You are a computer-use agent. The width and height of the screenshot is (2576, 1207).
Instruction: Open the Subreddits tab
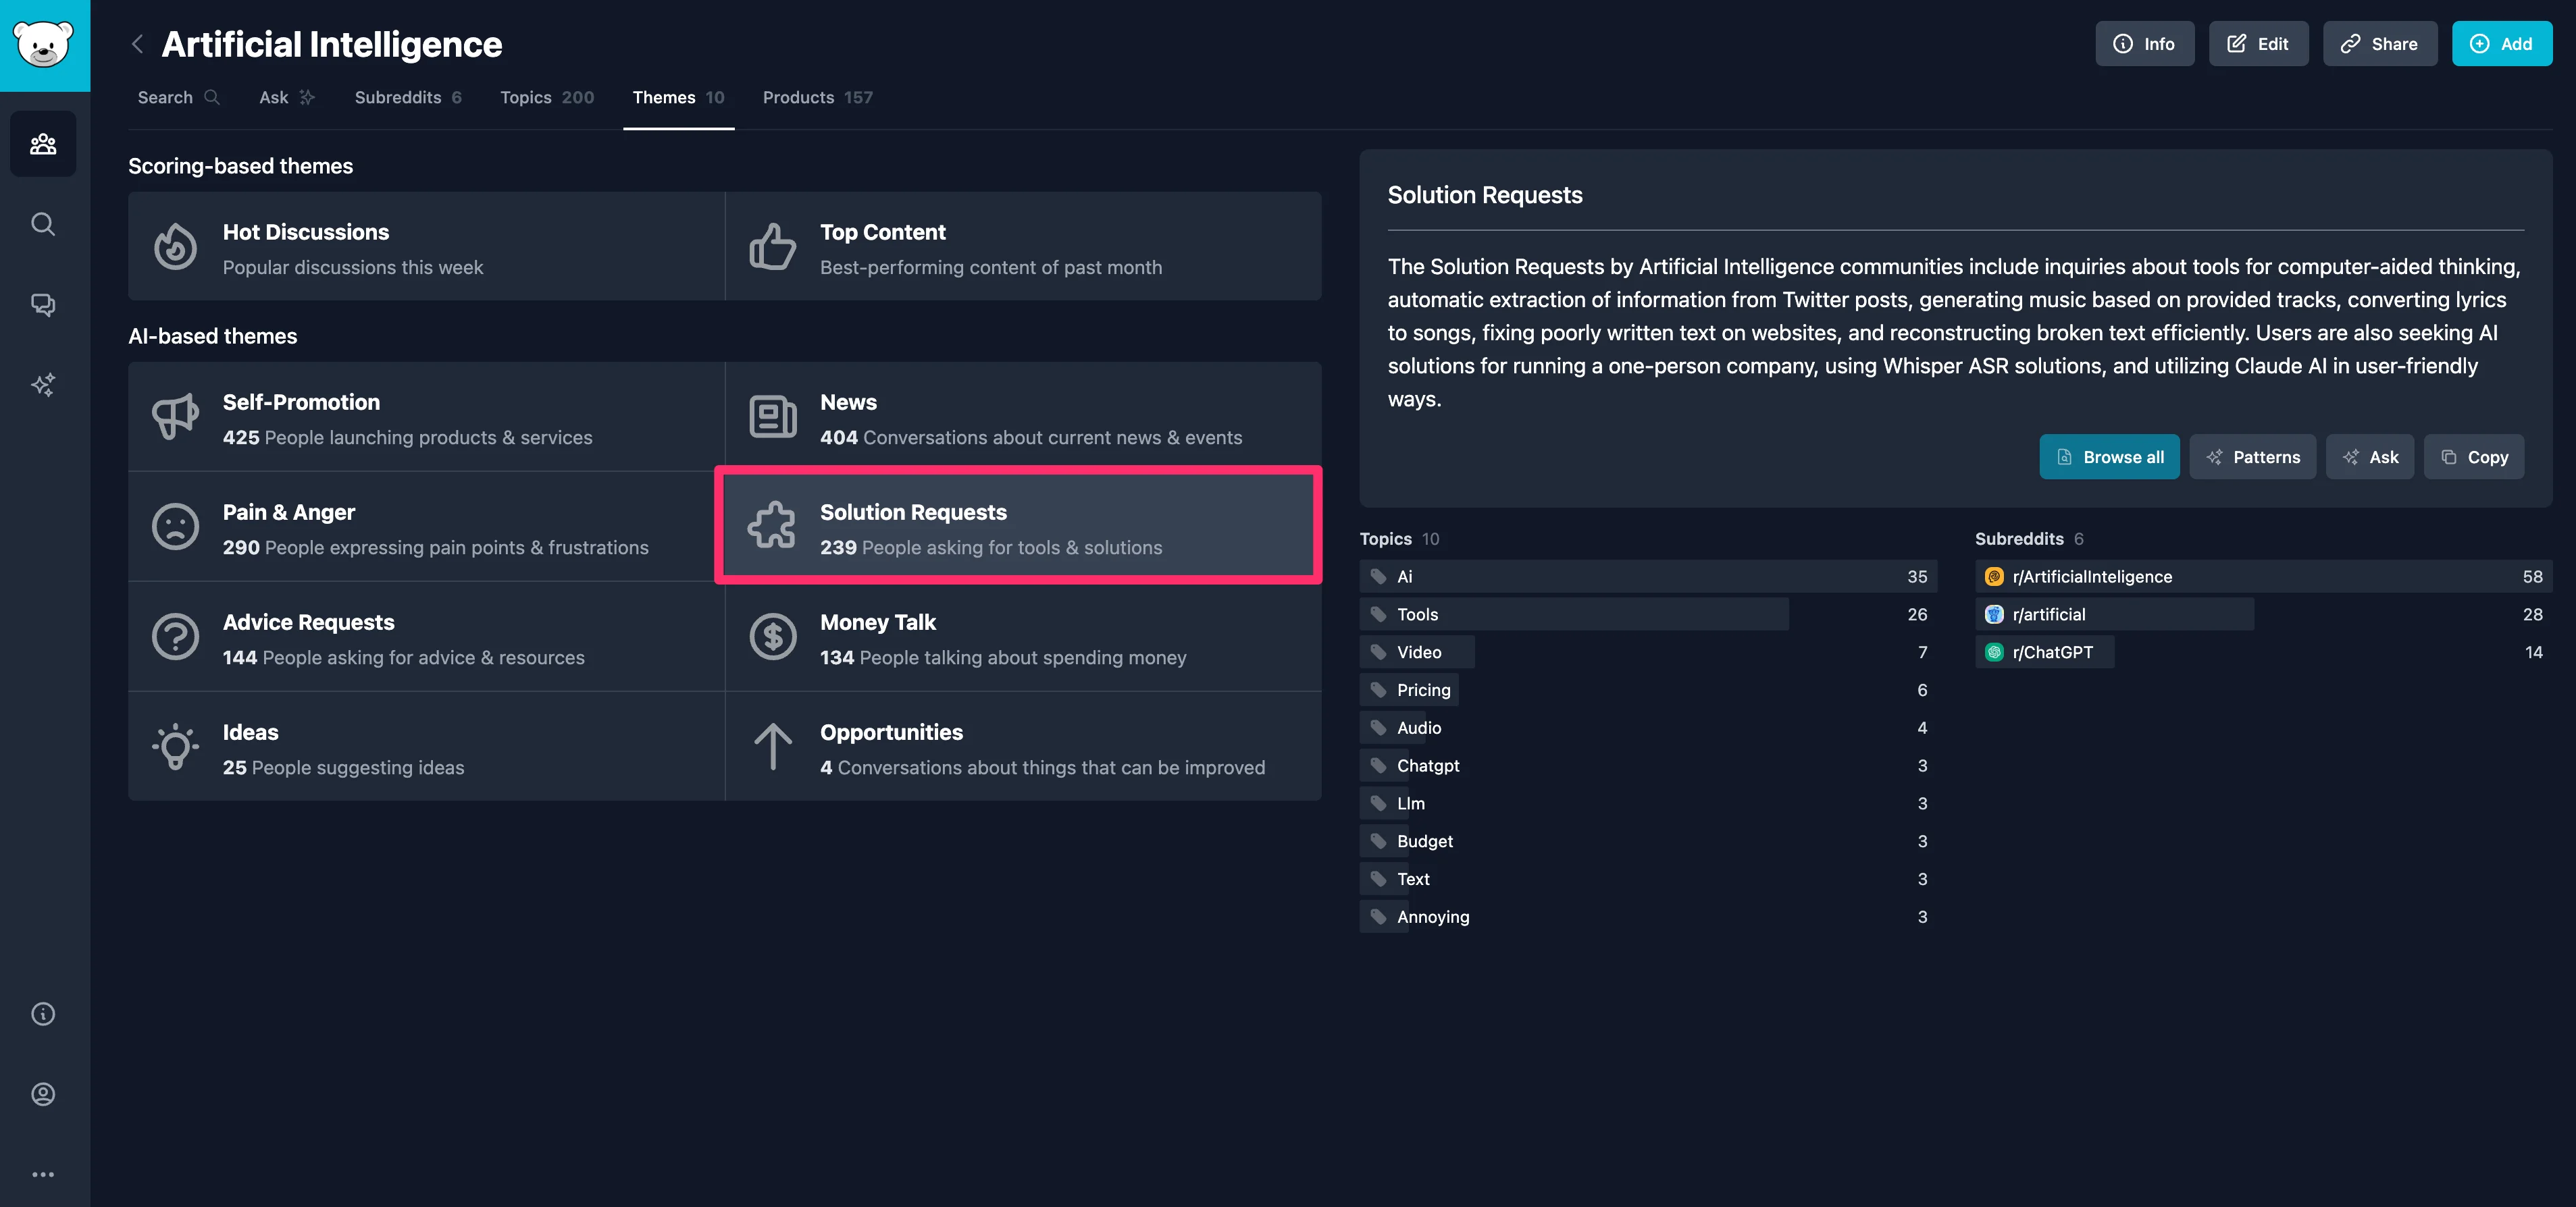[x=407, y=97]
